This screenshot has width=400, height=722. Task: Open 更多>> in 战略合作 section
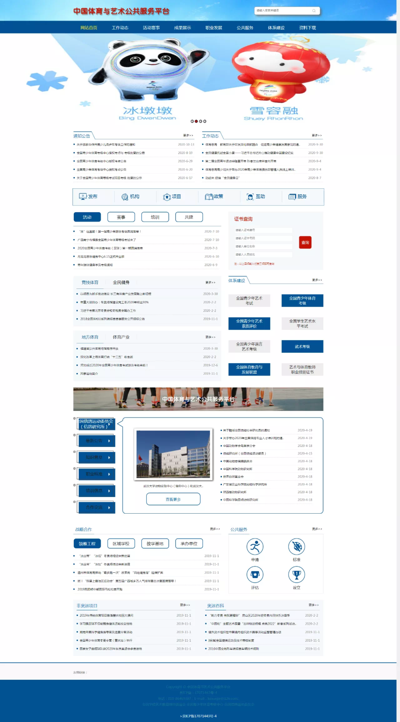pyautogui.click(x=215, y=529)
